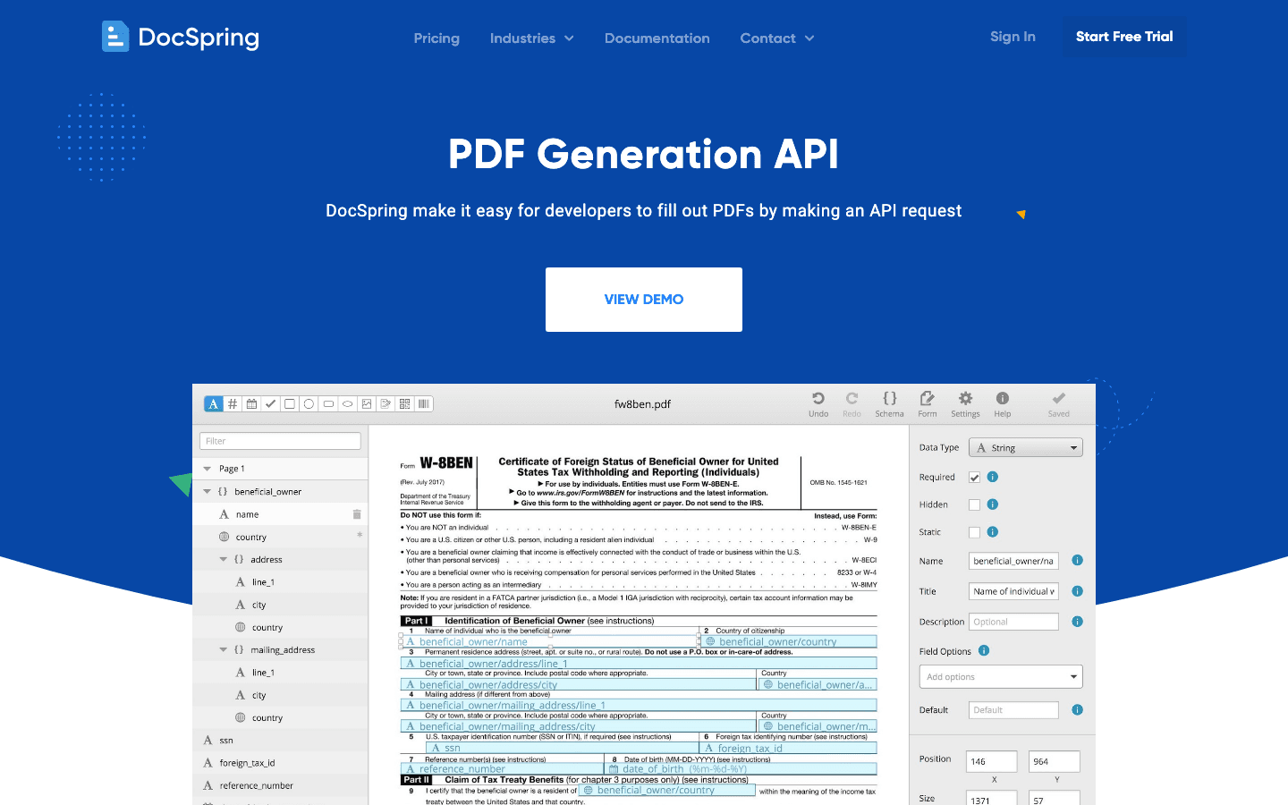Delete the name field via trash icon
The image size is (1288, 805).
click(x=357, y=514)
